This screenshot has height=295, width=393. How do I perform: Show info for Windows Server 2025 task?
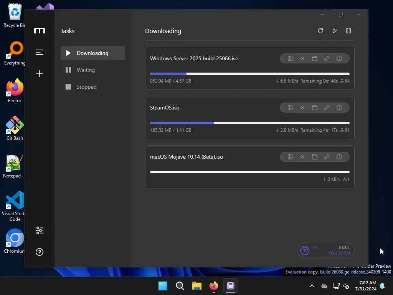(x=339, y=58)
